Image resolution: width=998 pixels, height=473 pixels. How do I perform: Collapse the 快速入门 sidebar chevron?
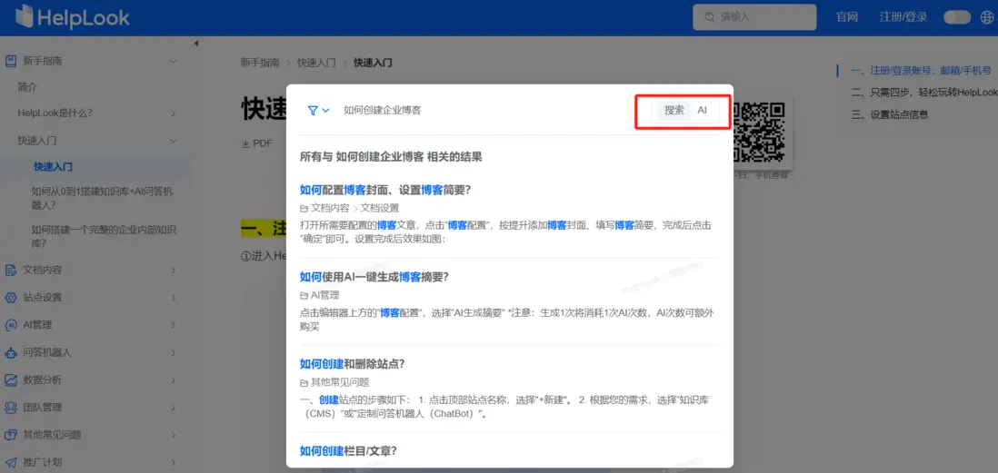point(173,140)
